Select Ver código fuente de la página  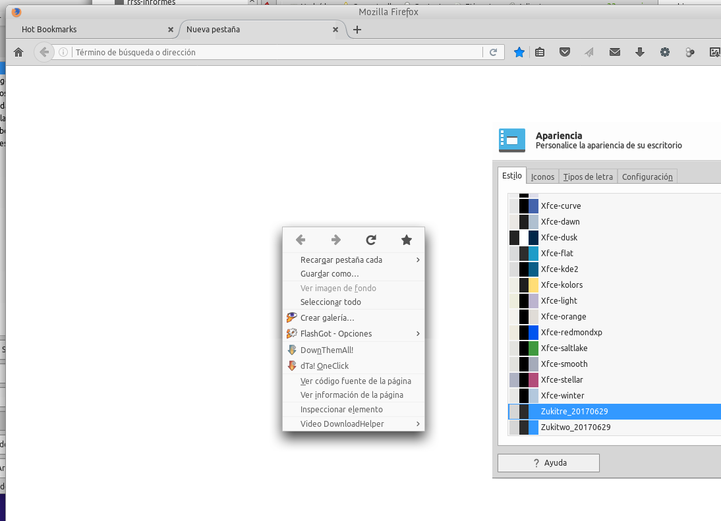(x=354, y=381)
